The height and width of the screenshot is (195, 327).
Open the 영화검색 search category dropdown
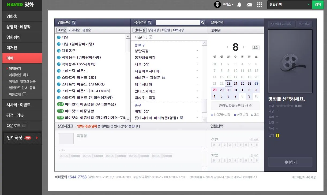pyautogui.click(x=309, y=5)
